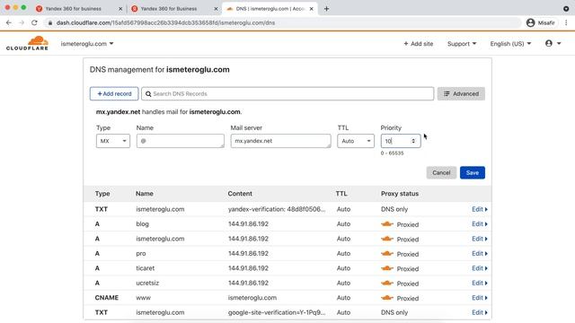Open the Support dropdown
This screenshot has width=575, height=323.
point(462,44)
